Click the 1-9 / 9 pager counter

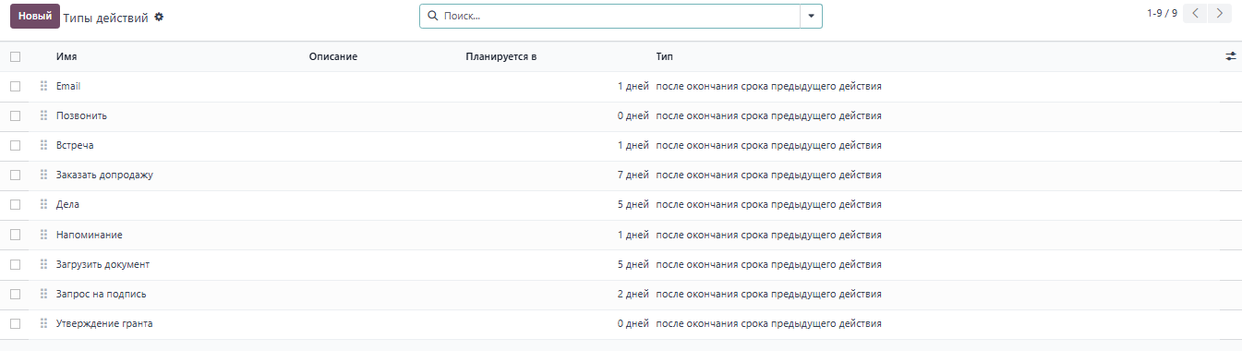1162,13
